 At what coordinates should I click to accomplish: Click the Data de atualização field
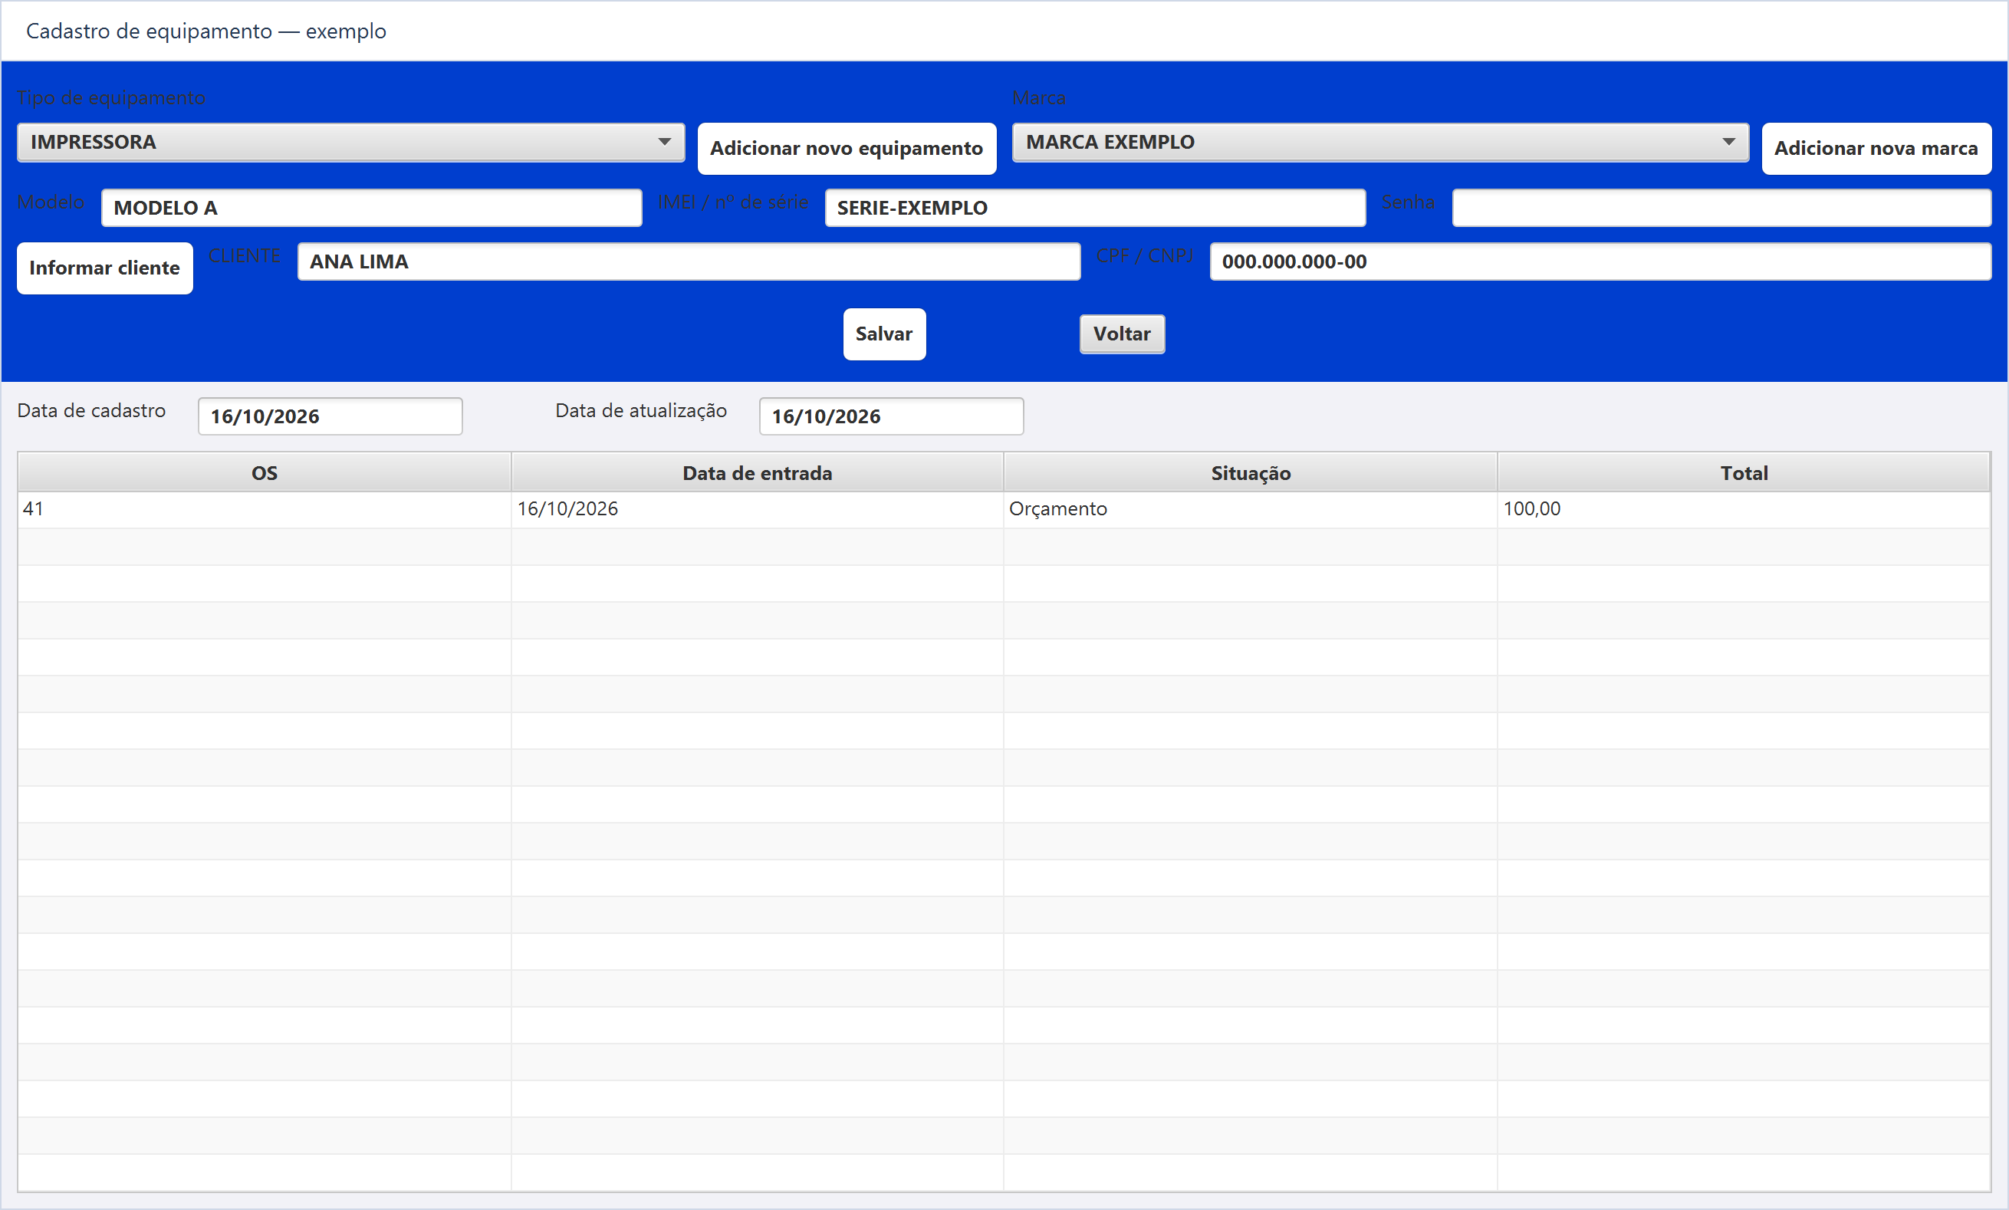(891, 416)
